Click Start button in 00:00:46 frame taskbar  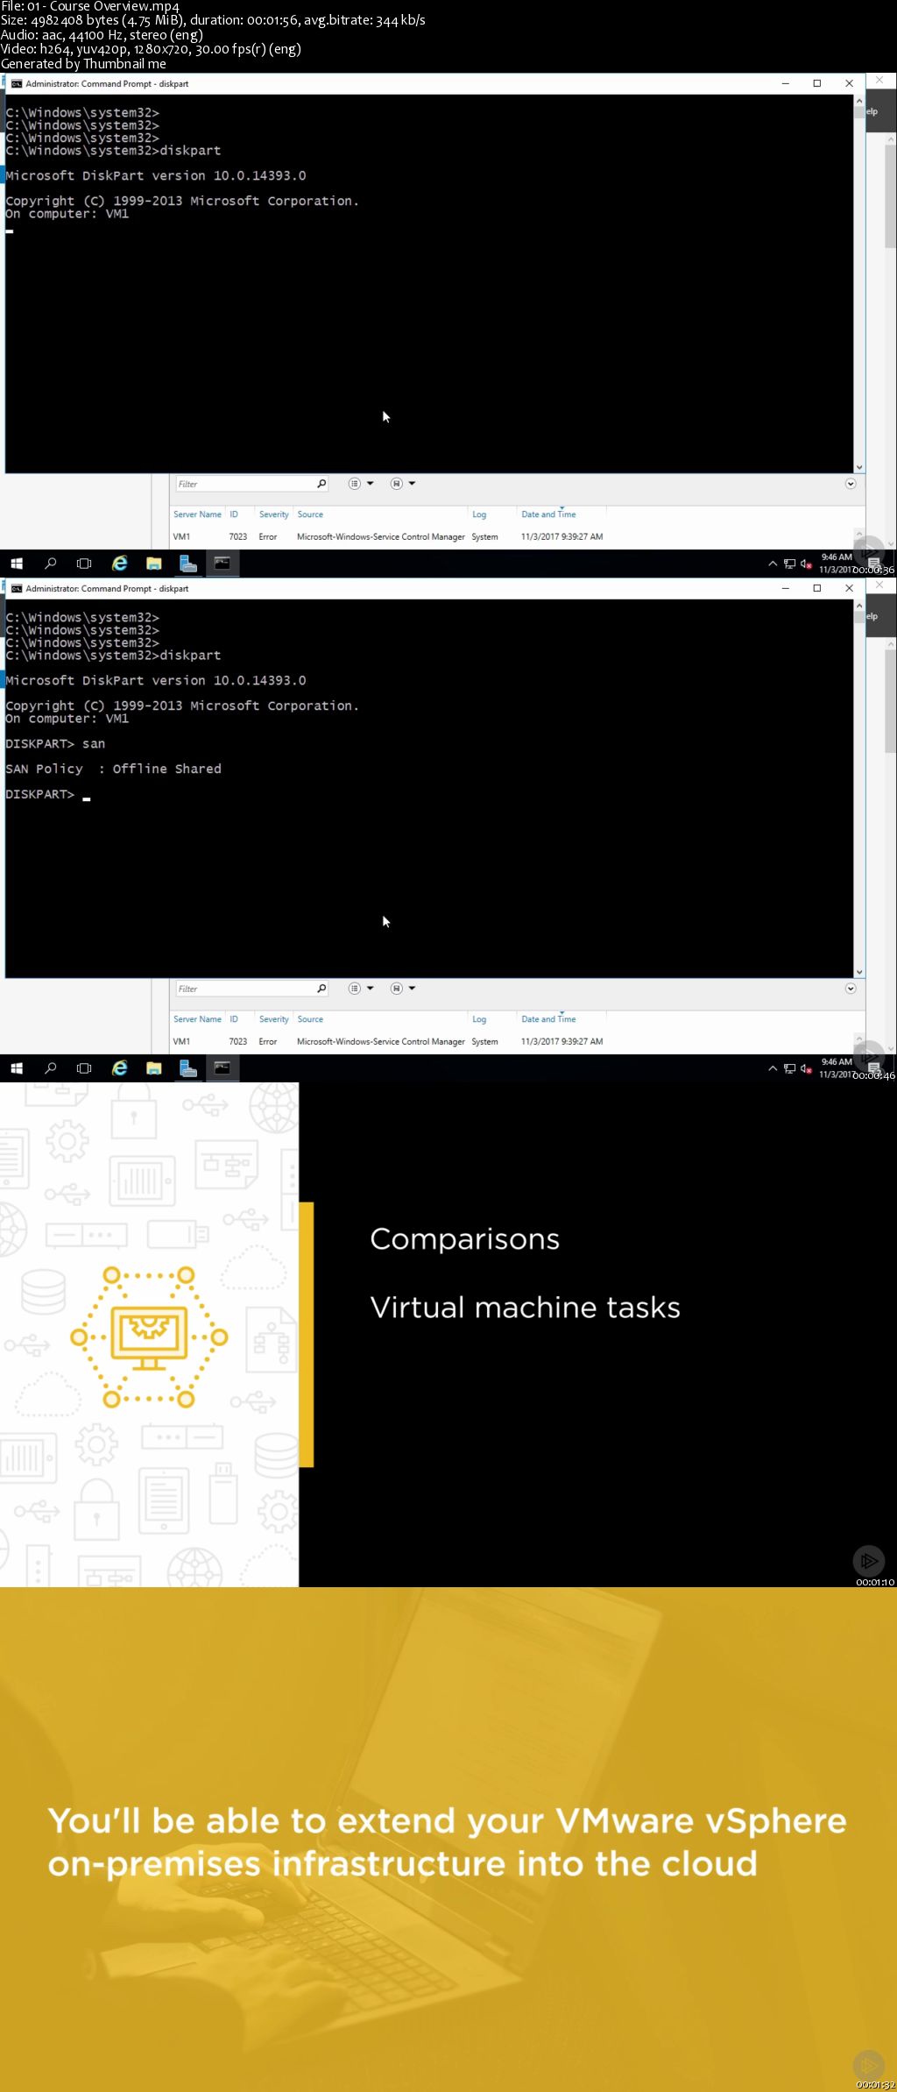point(16,1068)
